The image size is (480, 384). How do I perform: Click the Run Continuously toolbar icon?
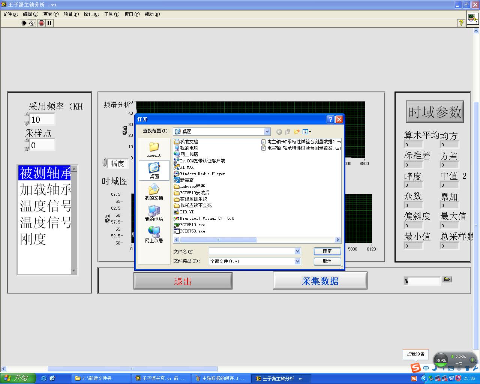pos(32,23)
